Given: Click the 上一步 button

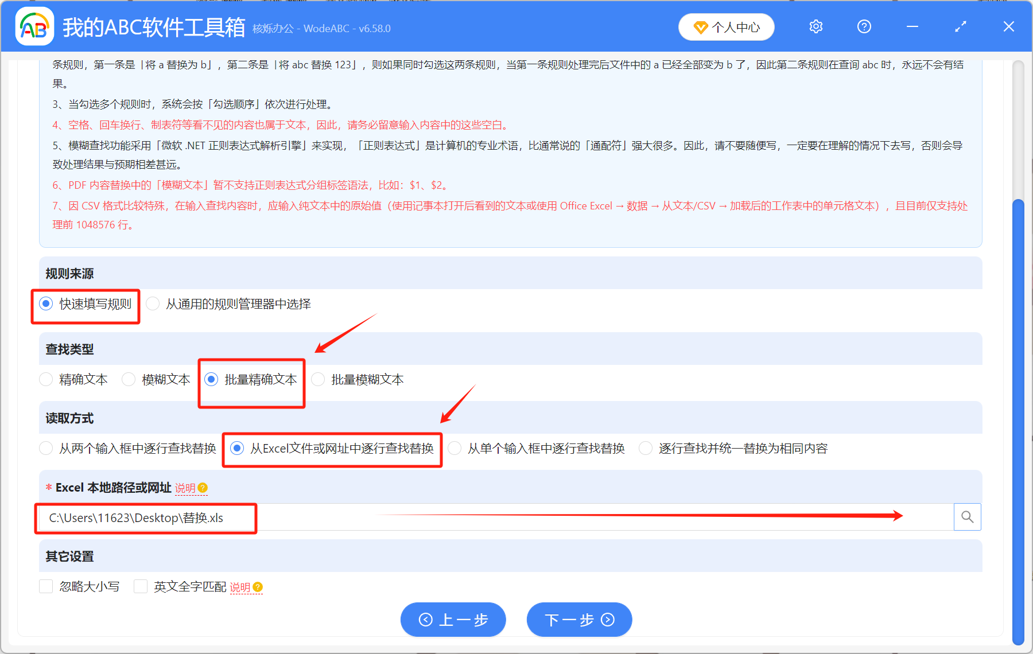Looking at the screenshot, I should coord(453,620).
